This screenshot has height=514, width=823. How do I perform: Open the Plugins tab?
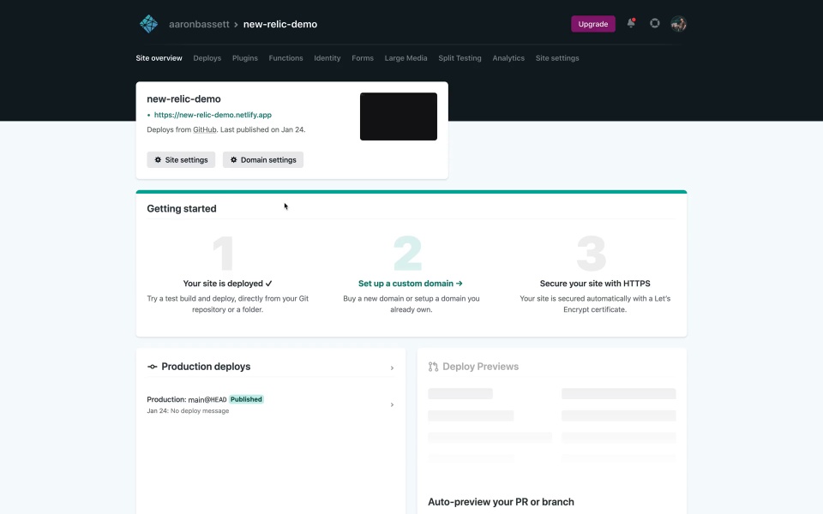point(245,58)
